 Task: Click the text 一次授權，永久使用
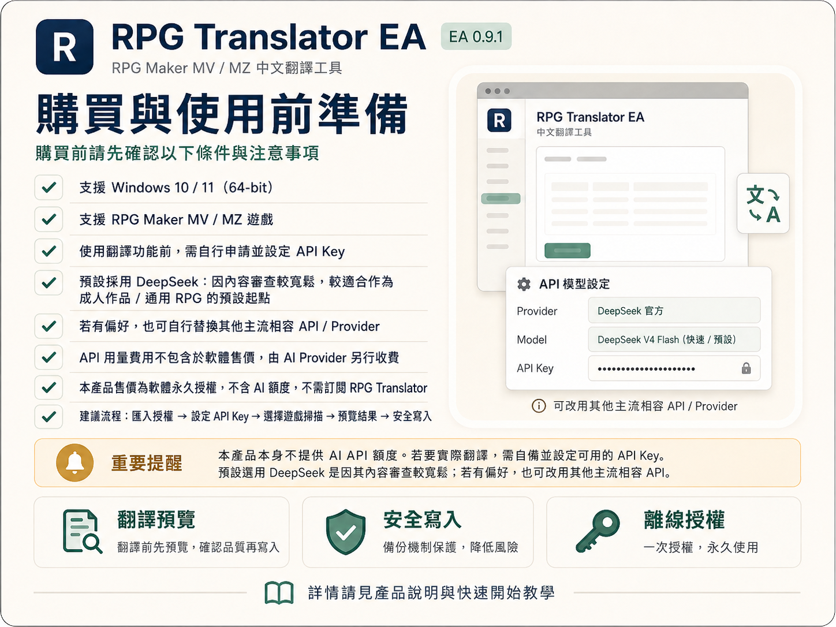(x=701, y=547)
